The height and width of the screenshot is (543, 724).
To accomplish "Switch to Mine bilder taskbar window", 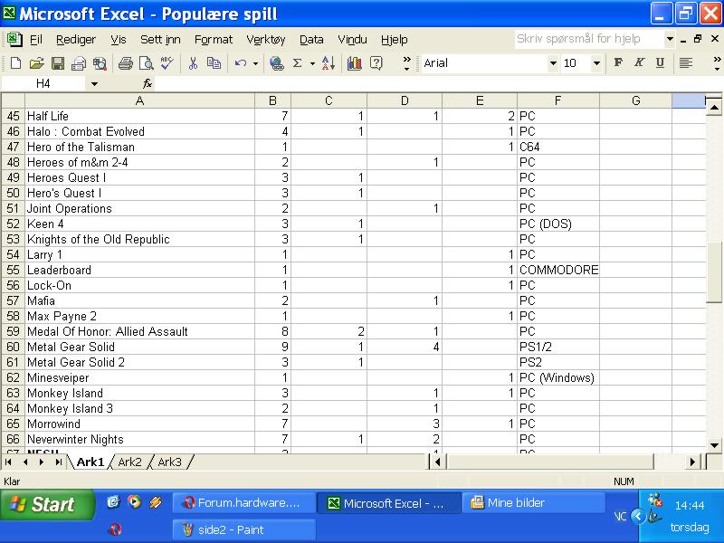I will (533, 503).
